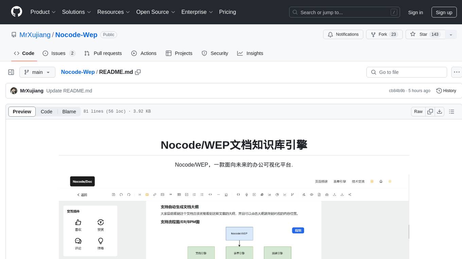This screenshot has height=259, width=462.
Task: Expand the Enterprise menu
Action: tap(197, 12)
